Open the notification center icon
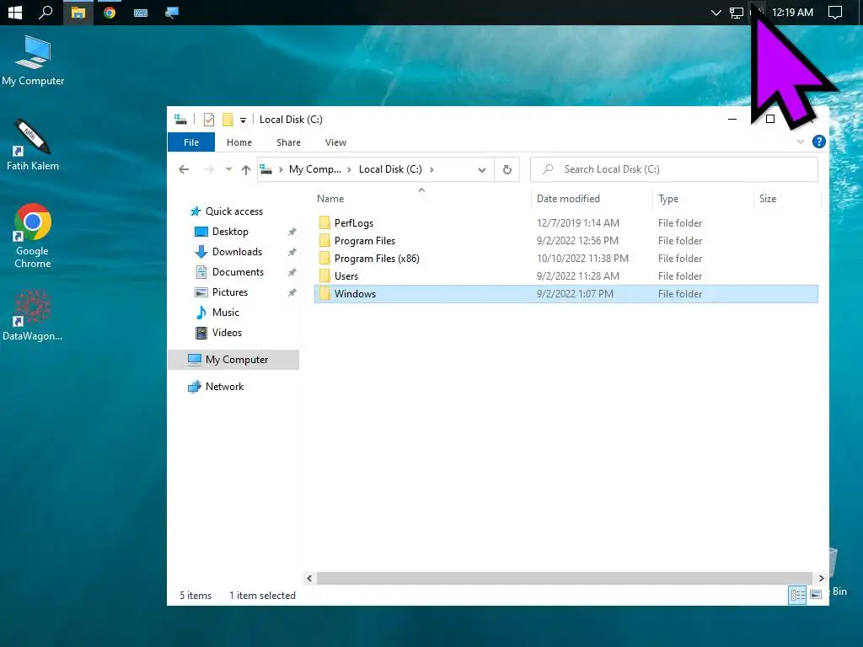This screenshot has height=647, width=863. click(835, 12)
